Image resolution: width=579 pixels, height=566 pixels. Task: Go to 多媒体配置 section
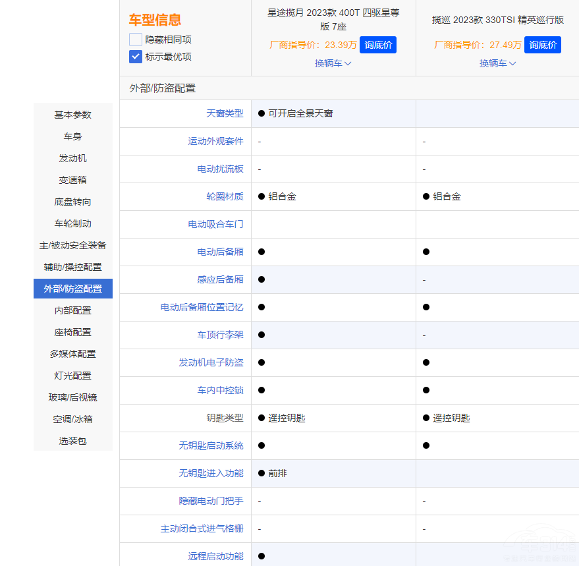(x=73, y=354)
